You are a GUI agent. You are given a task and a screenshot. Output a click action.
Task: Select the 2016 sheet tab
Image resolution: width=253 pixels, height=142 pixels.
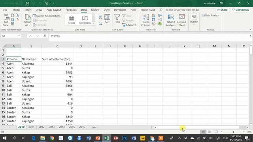coord(82,127)
